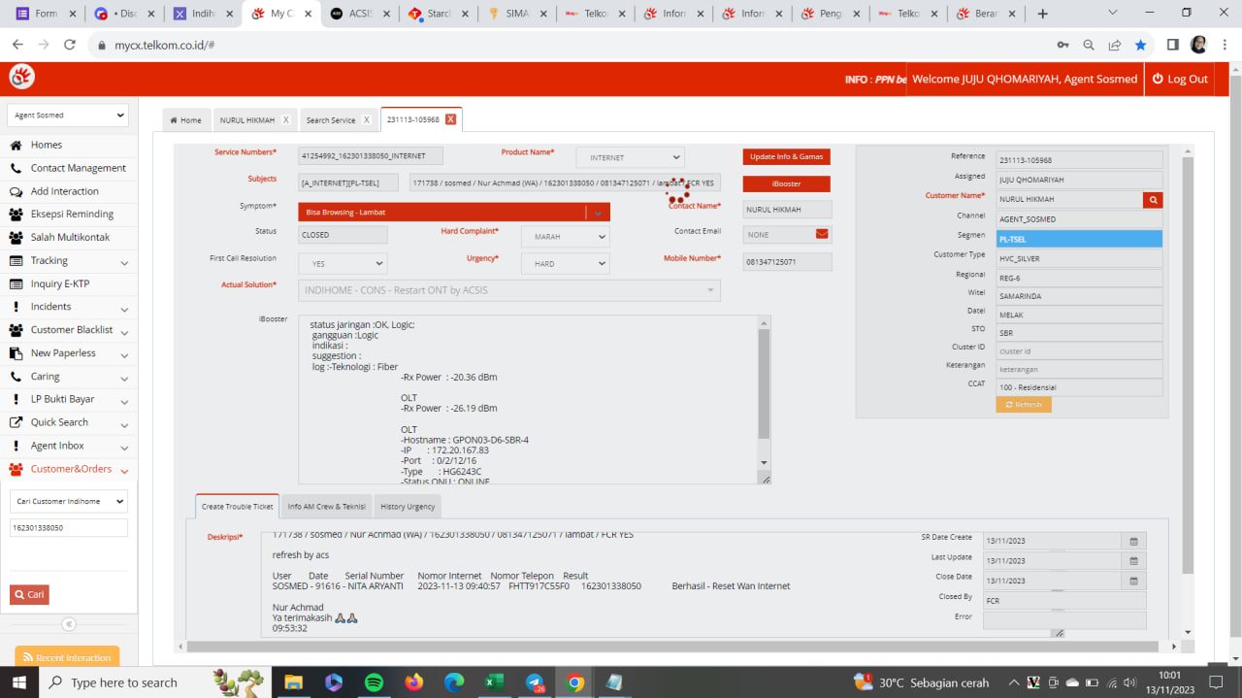The width and height of the screenshot is (1242, 698).
Task: Select the History Urgency tab
Action: (408, 507)
